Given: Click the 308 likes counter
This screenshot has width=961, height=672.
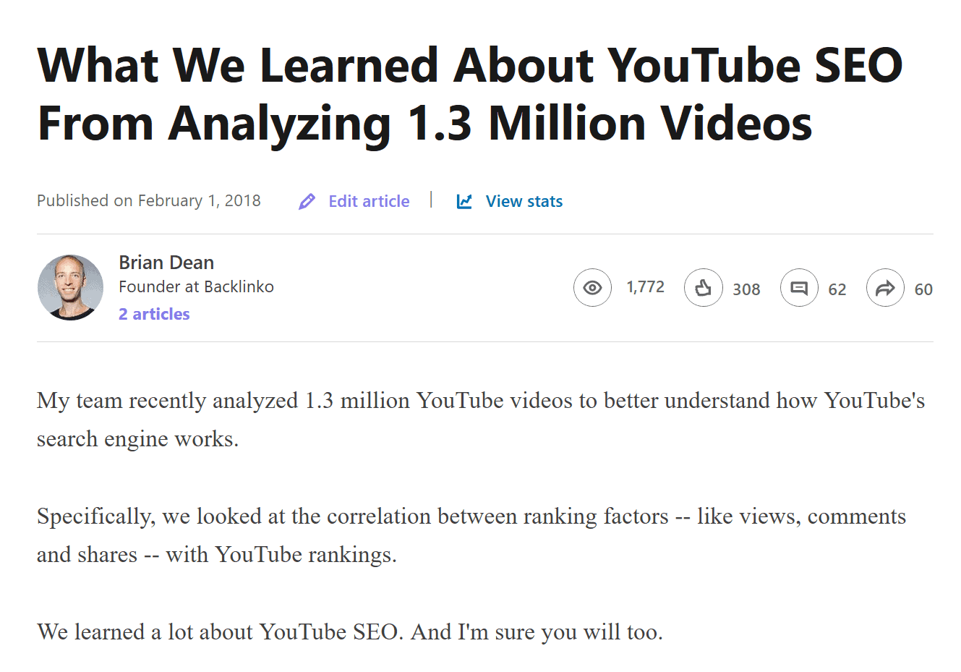Looking at the screenshot, I should click(x=746, y=289).
